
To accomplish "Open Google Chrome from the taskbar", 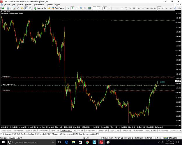I will tap(87, 142).
